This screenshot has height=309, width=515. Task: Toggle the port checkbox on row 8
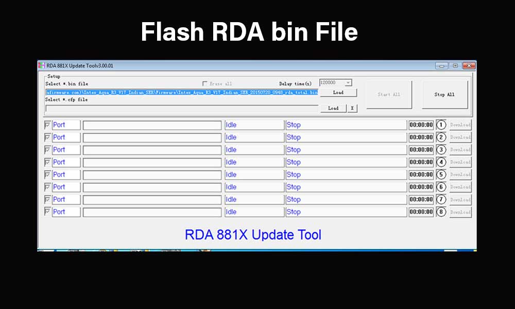[x=47, y=212]
